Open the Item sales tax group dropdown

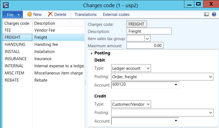click(x=147, y=38)
